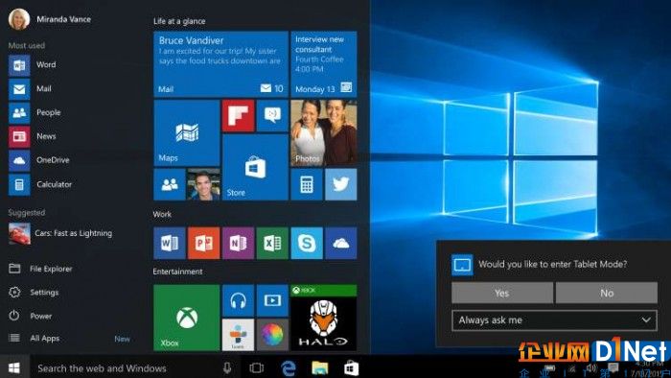Open Mail from Most used list

[30, 89]
